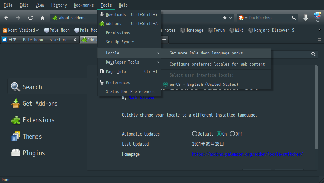
Task: Click the search bar magnifier icon
Action: click(x=294, y=18)
